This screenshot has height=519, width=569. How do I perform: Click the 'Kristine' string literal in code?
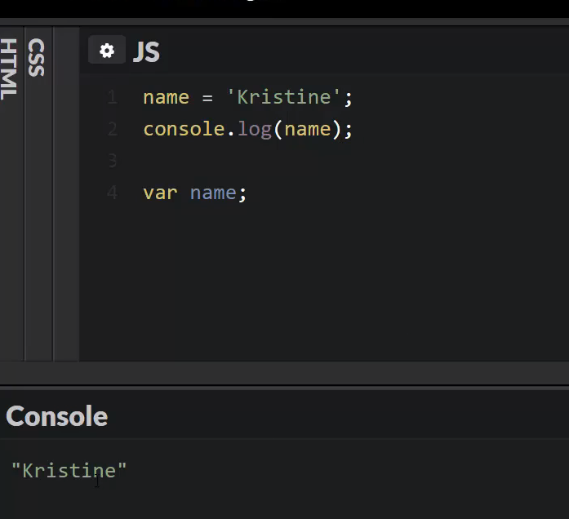(283, 97)
